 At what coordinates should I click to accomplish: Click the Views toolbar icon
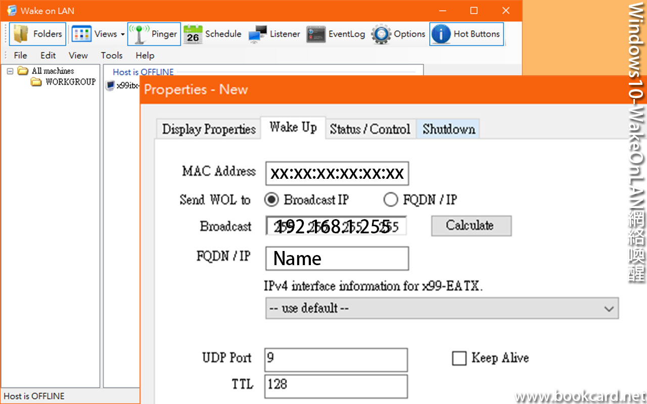[82, 34]
